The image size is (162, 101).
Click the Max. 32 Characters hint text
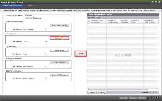[x=33, y=18]
